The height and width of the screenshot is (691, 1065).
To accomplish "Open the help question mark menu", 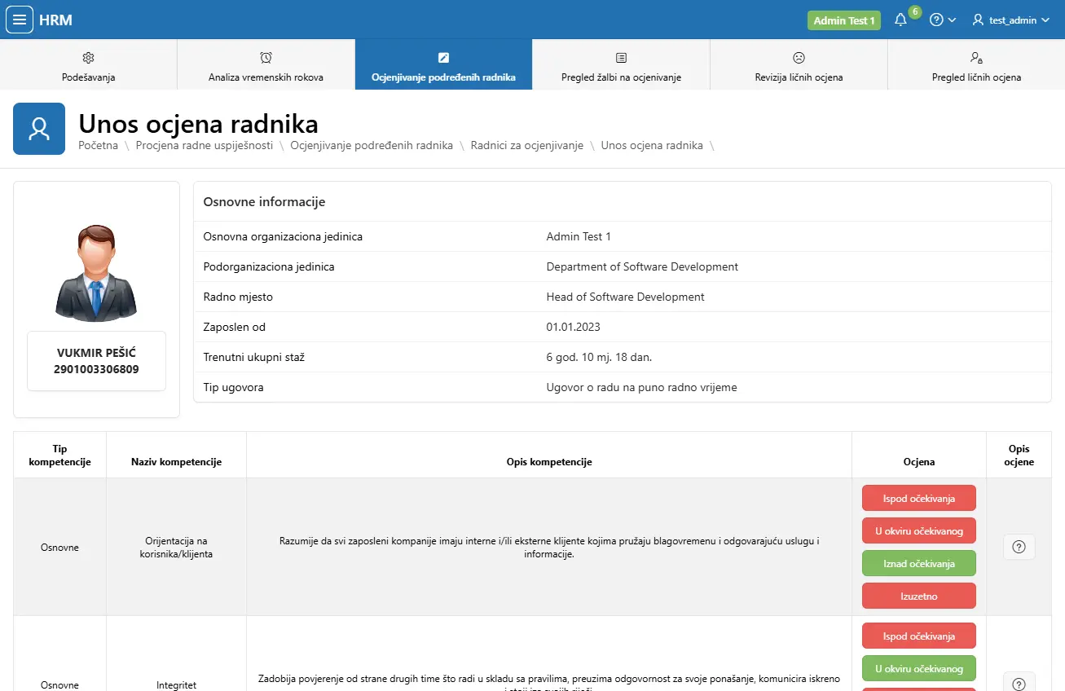I will pos(943,20).
